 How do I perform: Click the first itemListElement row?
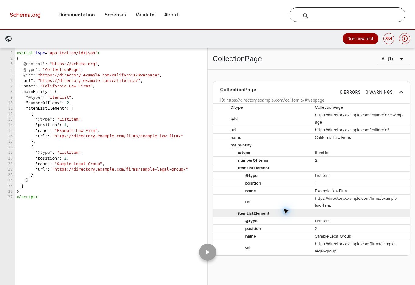click(311, 168)
